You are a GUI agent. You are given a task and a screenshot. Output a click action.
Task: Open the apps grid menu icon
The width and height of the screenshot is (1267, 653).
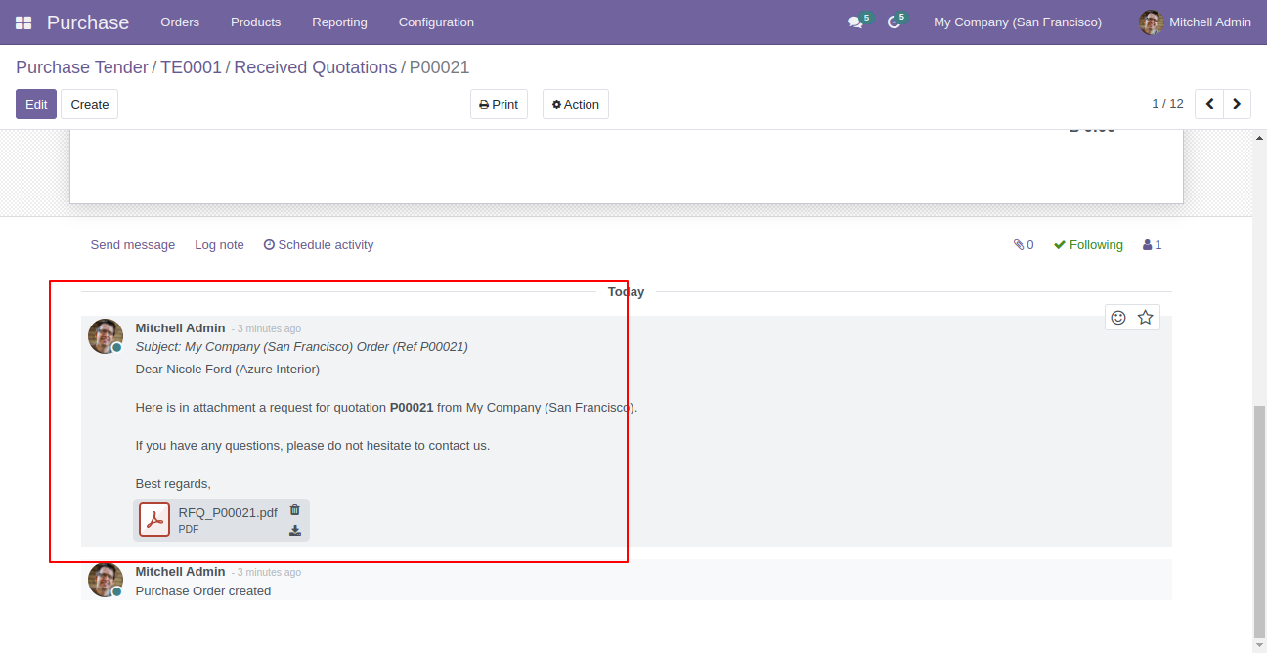23,22
